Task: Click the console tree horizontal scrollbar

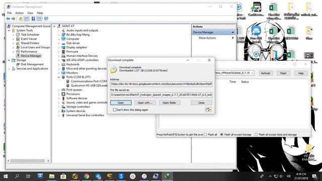Action: 28,161
